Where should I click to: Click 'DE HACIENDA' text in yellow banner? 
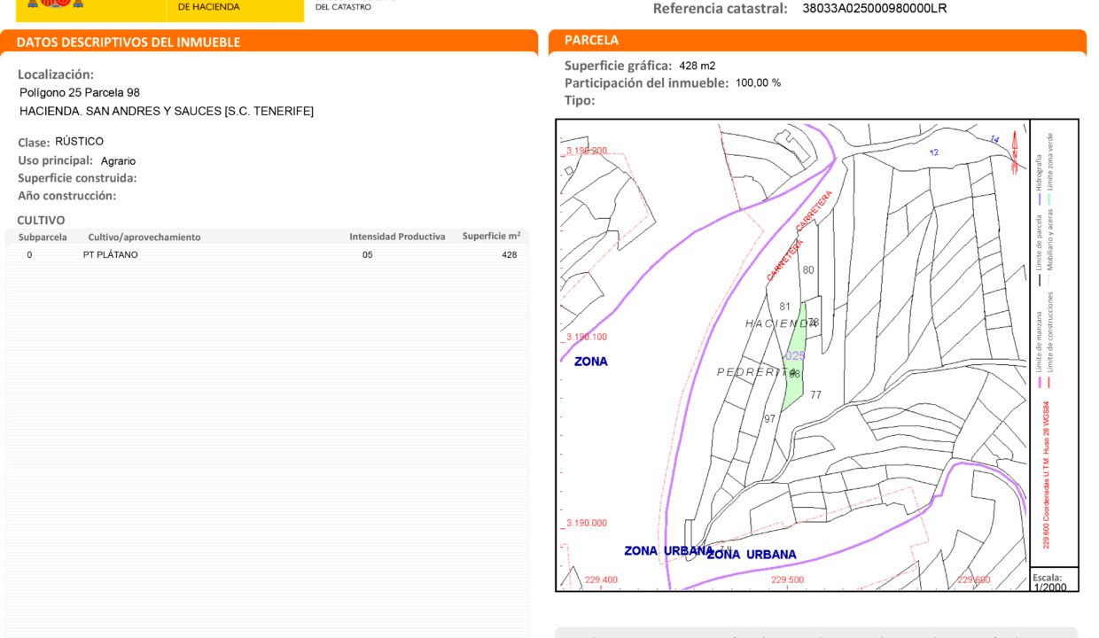209,7
